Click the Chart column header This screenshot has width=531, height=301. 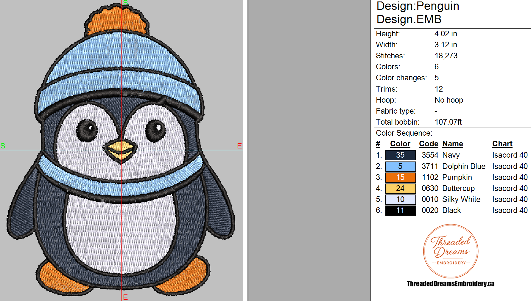502,144
